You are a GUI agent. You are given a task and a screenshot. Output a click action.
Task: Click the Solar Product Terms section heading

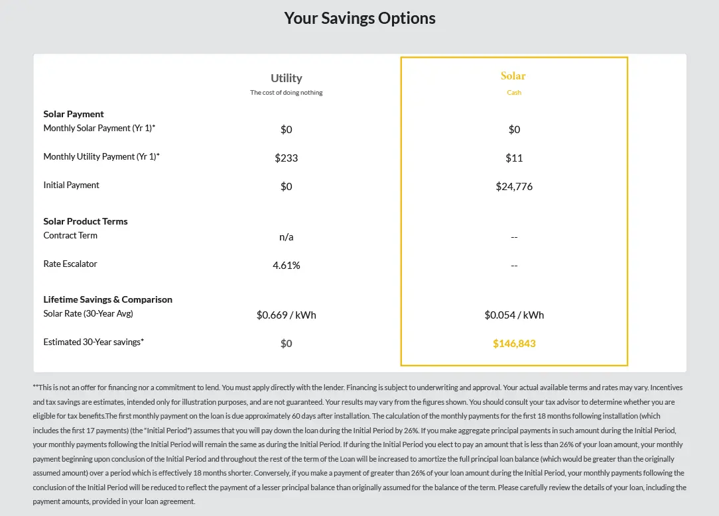(x=86, y=221)
